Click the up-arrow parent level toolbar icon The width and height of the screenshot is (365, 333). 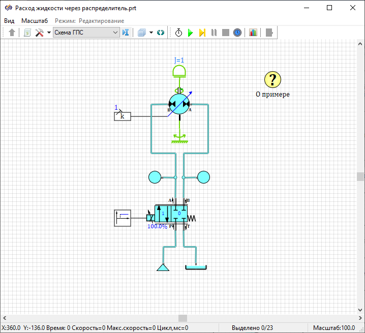(x=12, y=33)
